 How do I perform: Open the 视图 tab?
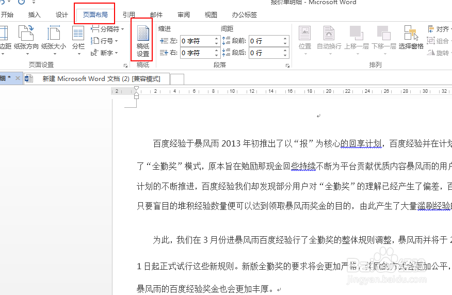tap(211, 14)
